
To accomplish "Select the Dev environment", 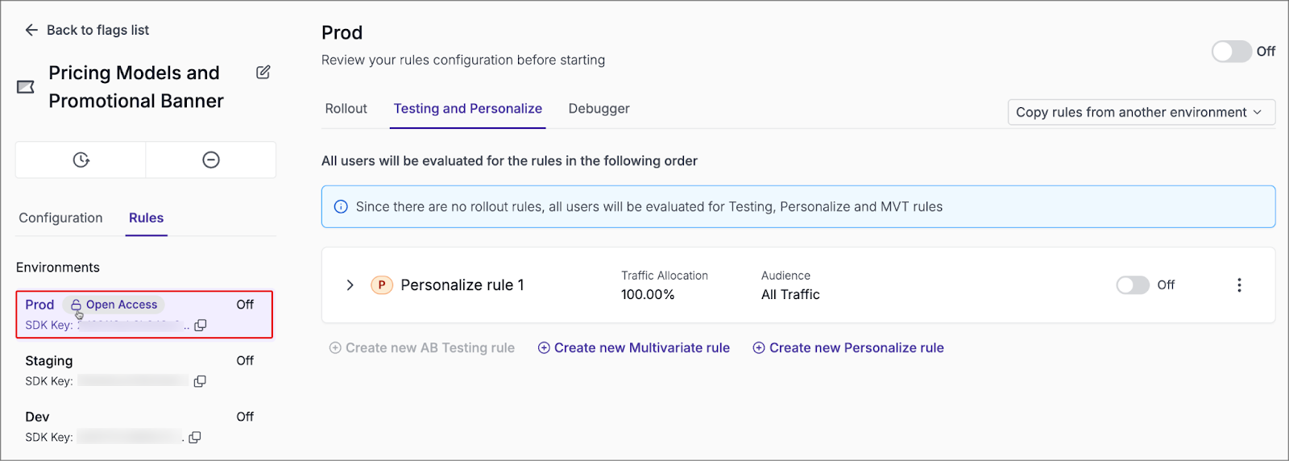I will click(37, 417).
